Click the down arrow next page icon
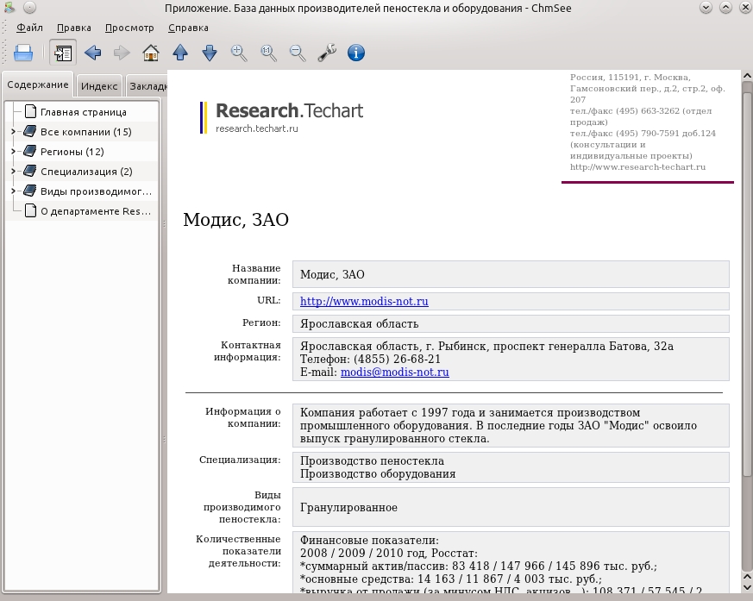 pos(210,53)
